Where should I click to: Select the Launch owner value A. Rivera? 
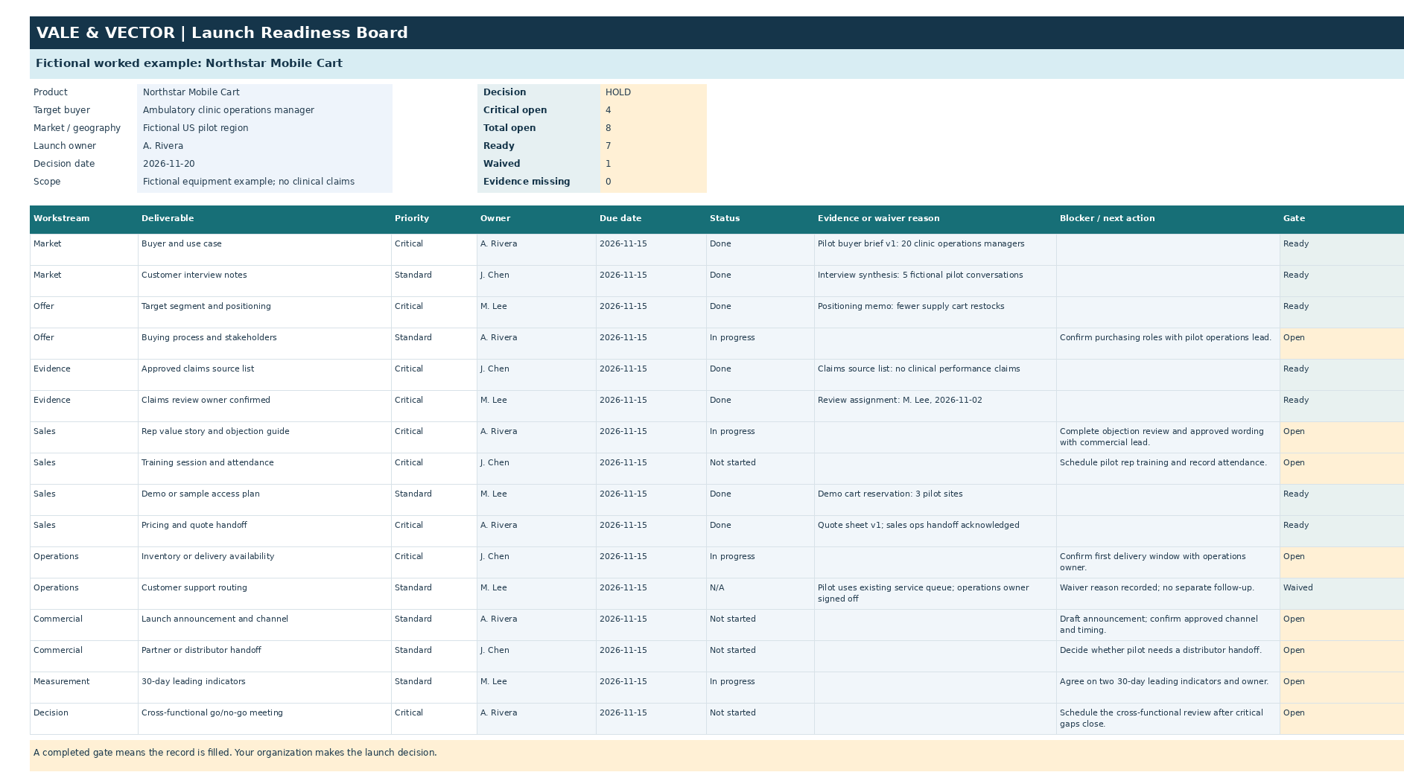pyautogui.click(x=264, y=146)
